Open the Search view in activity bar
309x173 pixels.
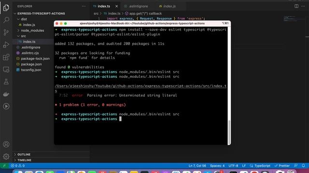click(x=6, y=20)
